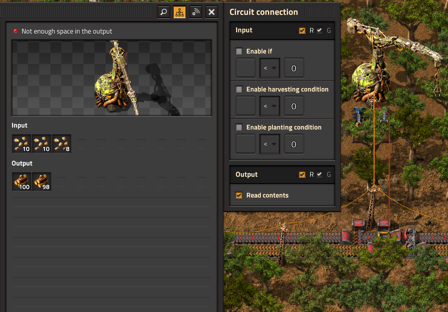
Task: Open the logistic network signal icon
Action: (x=196, y=12)
